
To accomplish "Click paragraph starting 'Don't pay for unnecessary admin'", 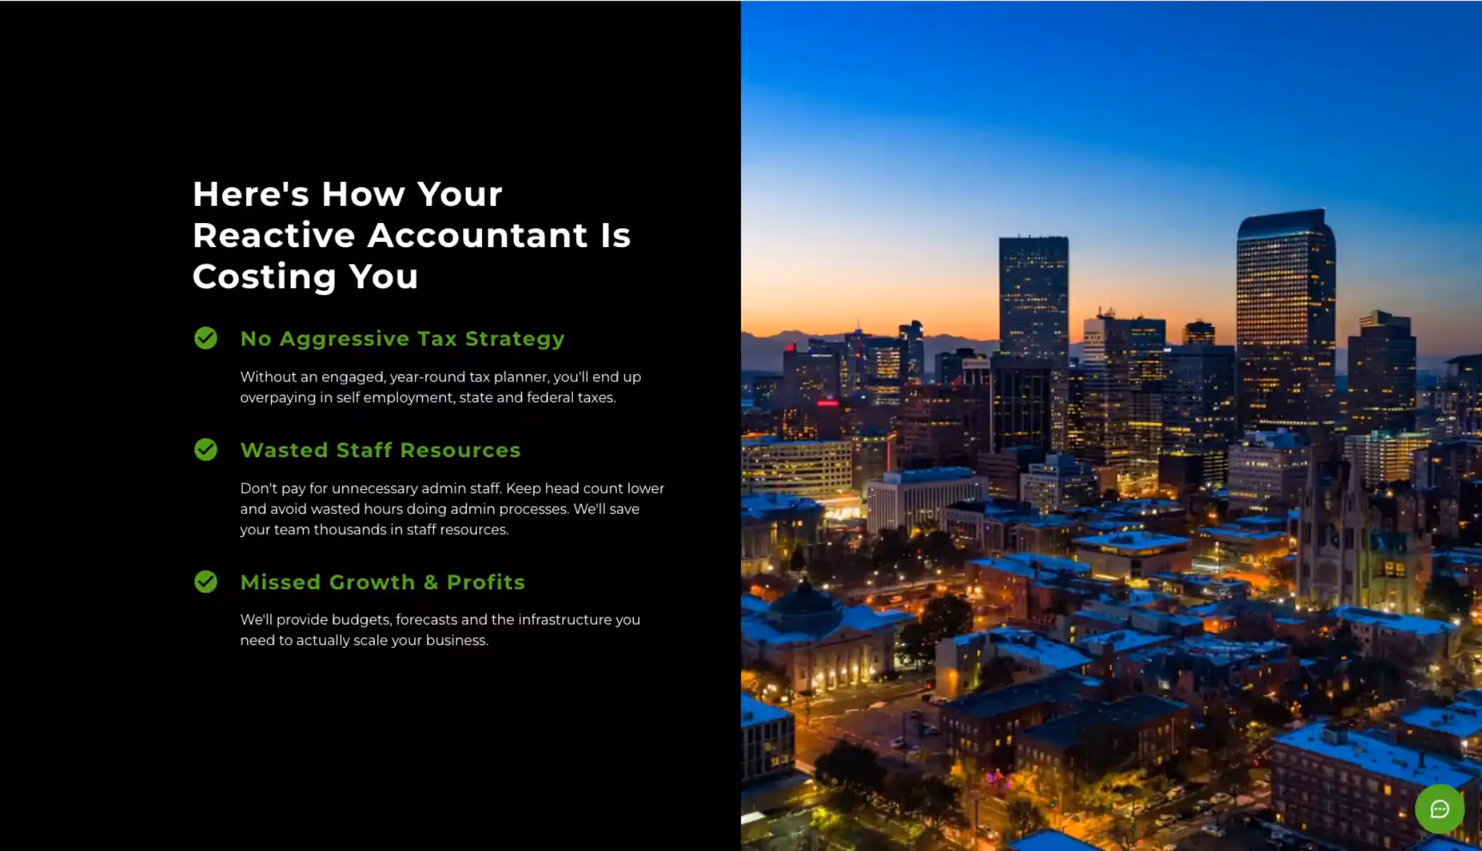I will pos(452,509).
